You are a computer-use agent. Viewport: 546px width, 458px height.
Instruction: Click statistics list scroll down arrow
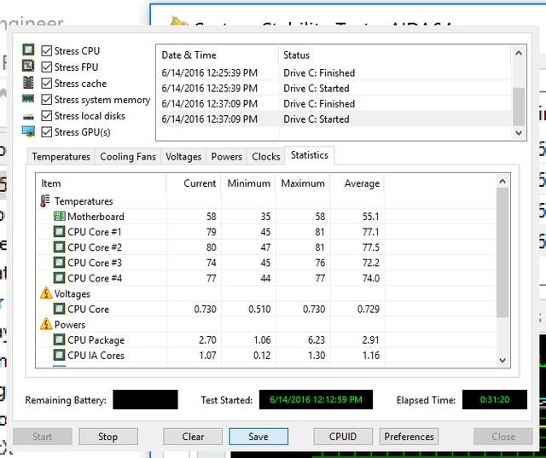502,360
